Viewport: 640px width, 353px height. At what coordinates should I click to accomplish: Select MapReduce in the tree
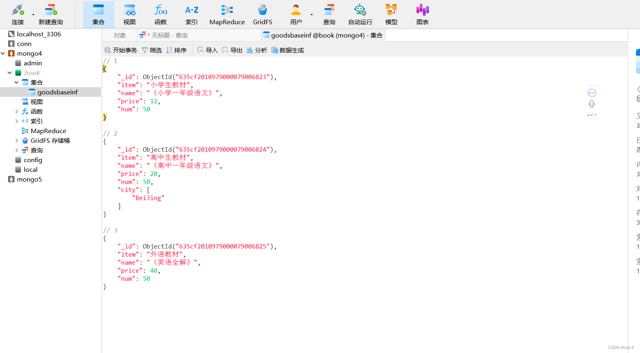(48, 131)
